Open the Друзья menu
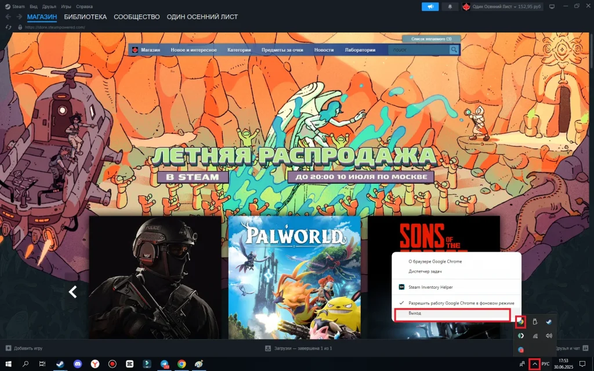 (x=49, y=6)
